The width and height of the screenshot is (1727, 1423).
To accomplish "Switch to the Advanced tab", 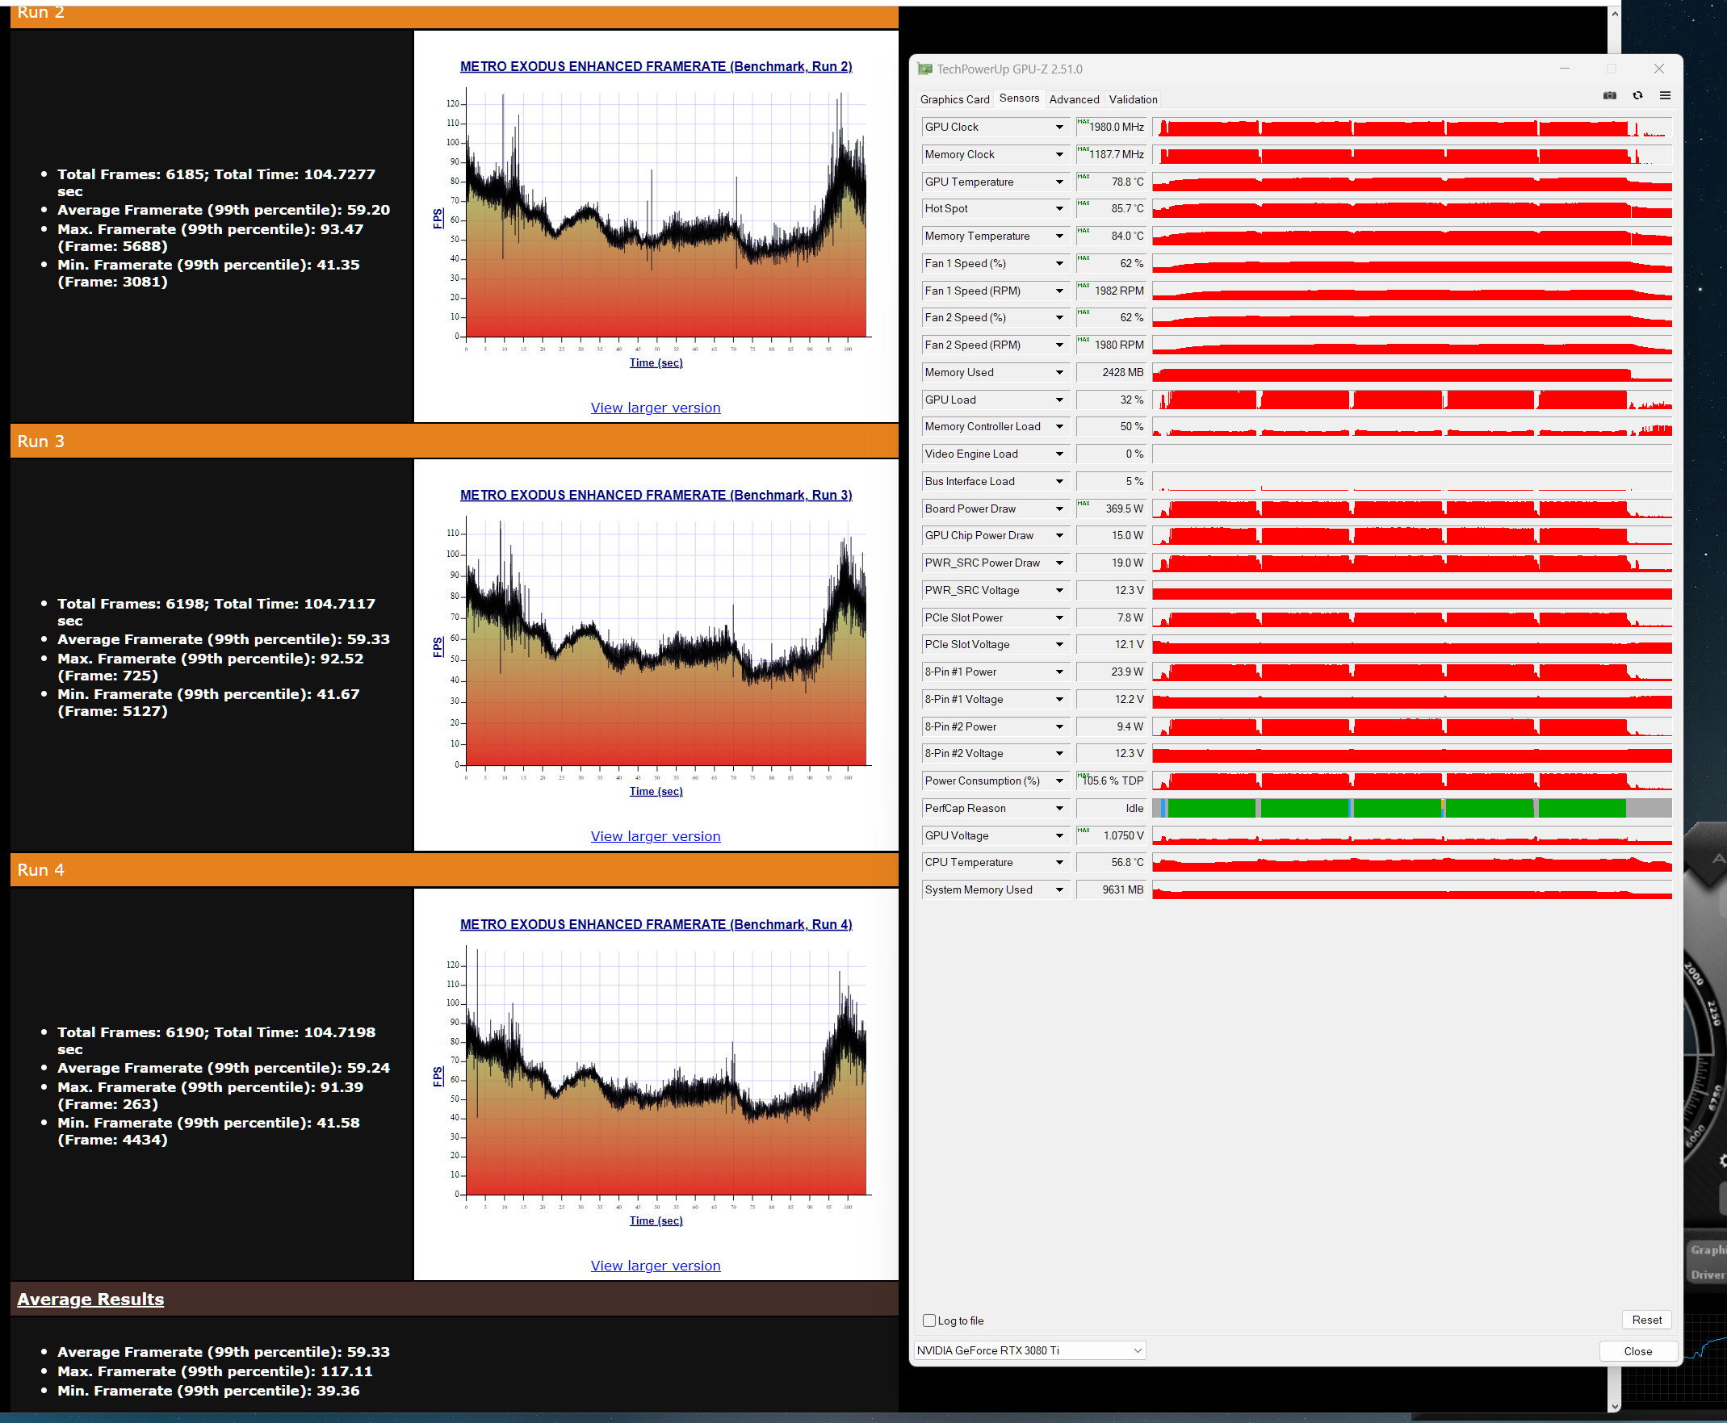I will click(x=1074, y=99).
